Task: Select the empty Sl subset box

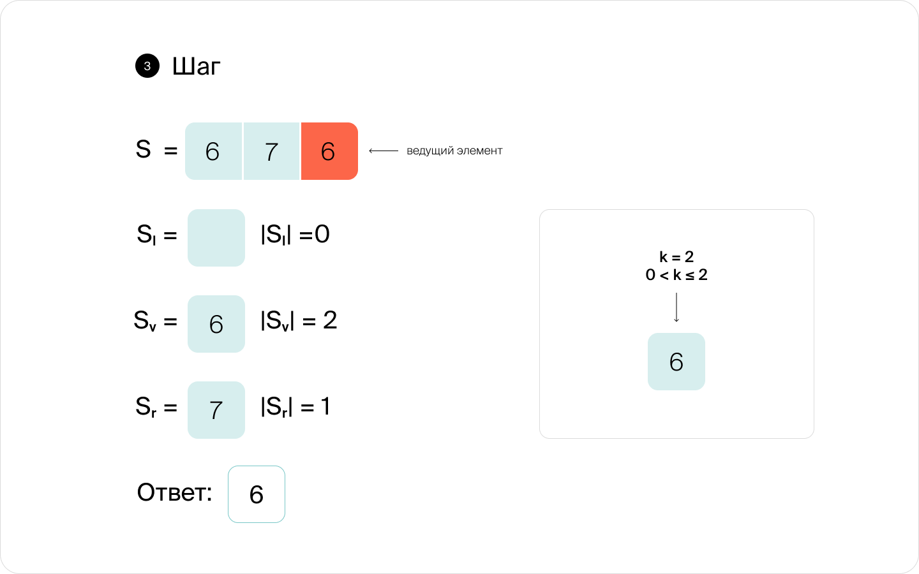Action: [216, 238]
